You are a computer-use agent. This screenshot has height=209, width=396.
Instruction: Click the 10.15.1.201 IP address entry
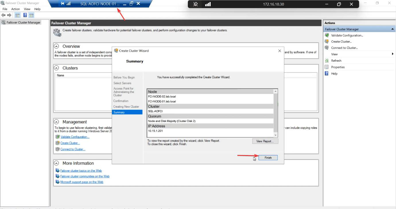click(155, 131)
